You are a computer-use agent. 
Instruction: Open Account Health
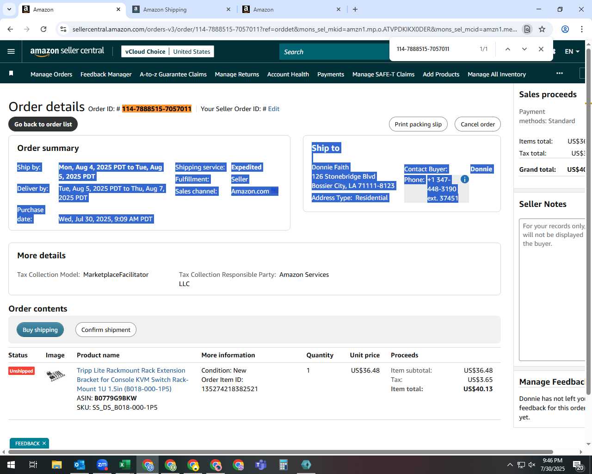pyautogui.click(x=288, y=74)
